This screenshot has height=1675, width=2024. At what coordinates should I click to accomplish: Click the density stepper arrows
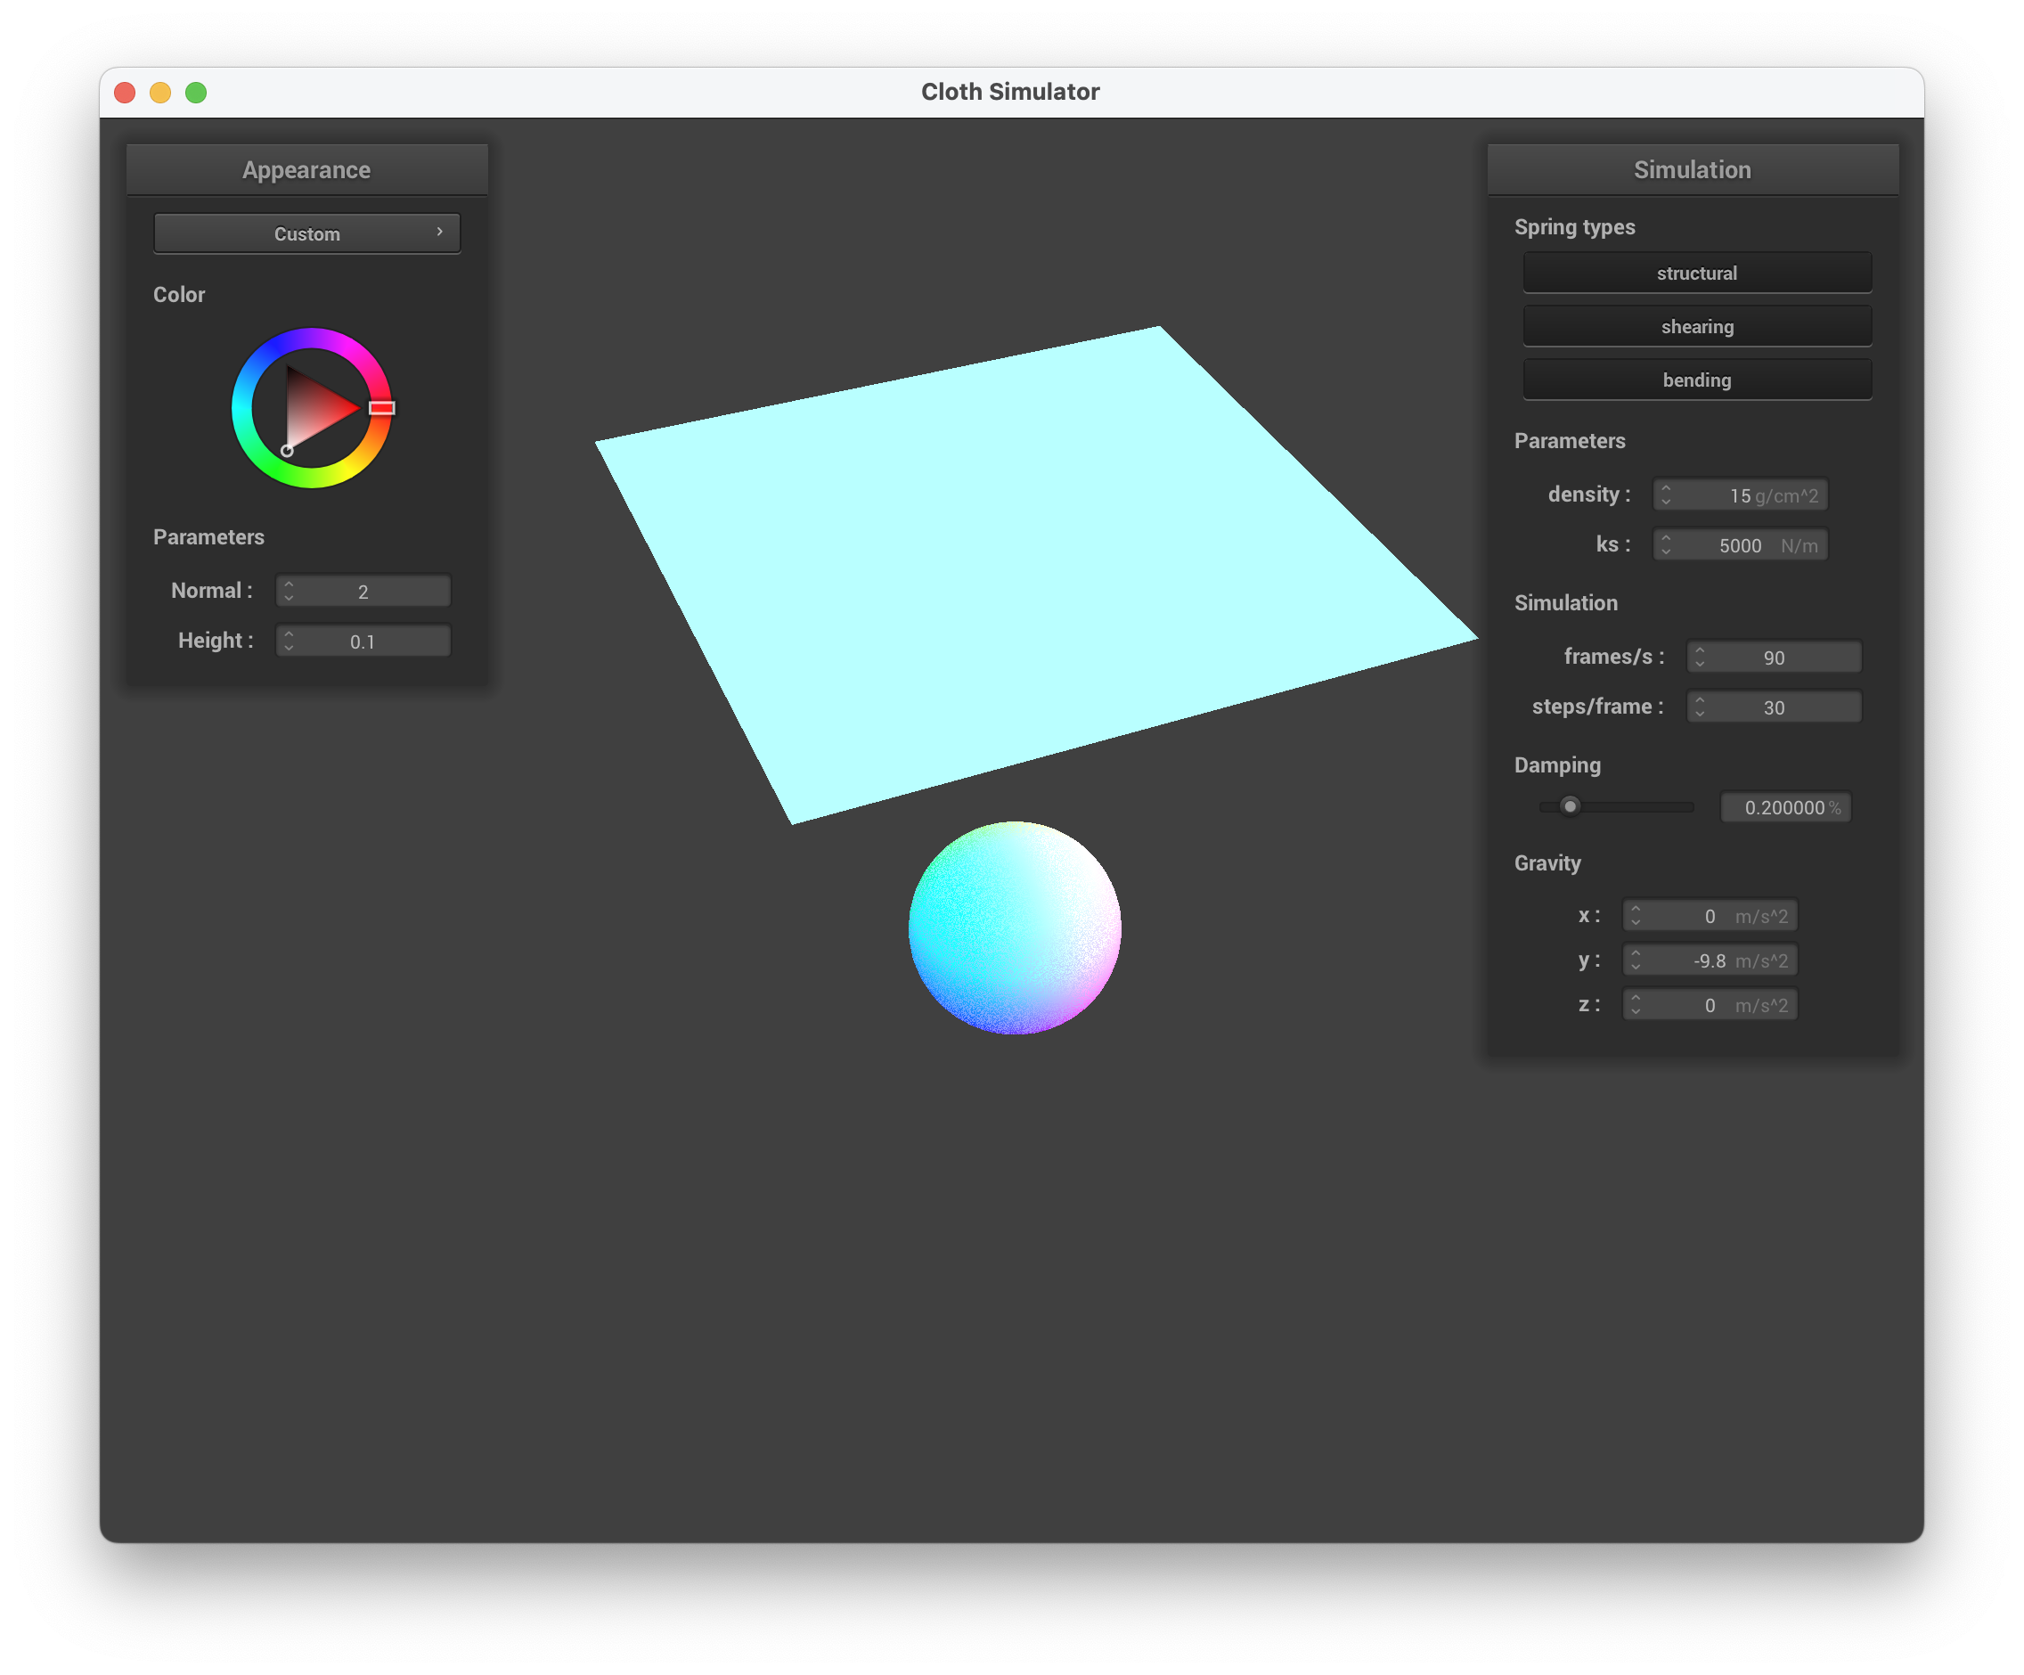(1666, 494)
